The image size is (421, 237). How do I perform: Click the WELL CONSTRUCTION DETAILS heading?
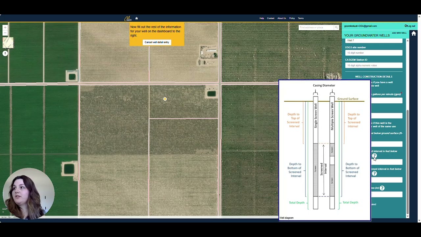coord(374,77)
